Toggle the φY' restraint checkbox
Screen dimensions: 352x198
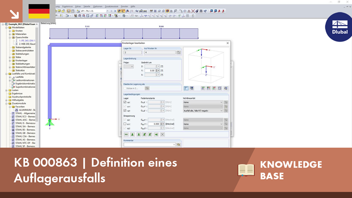(125, 124)
